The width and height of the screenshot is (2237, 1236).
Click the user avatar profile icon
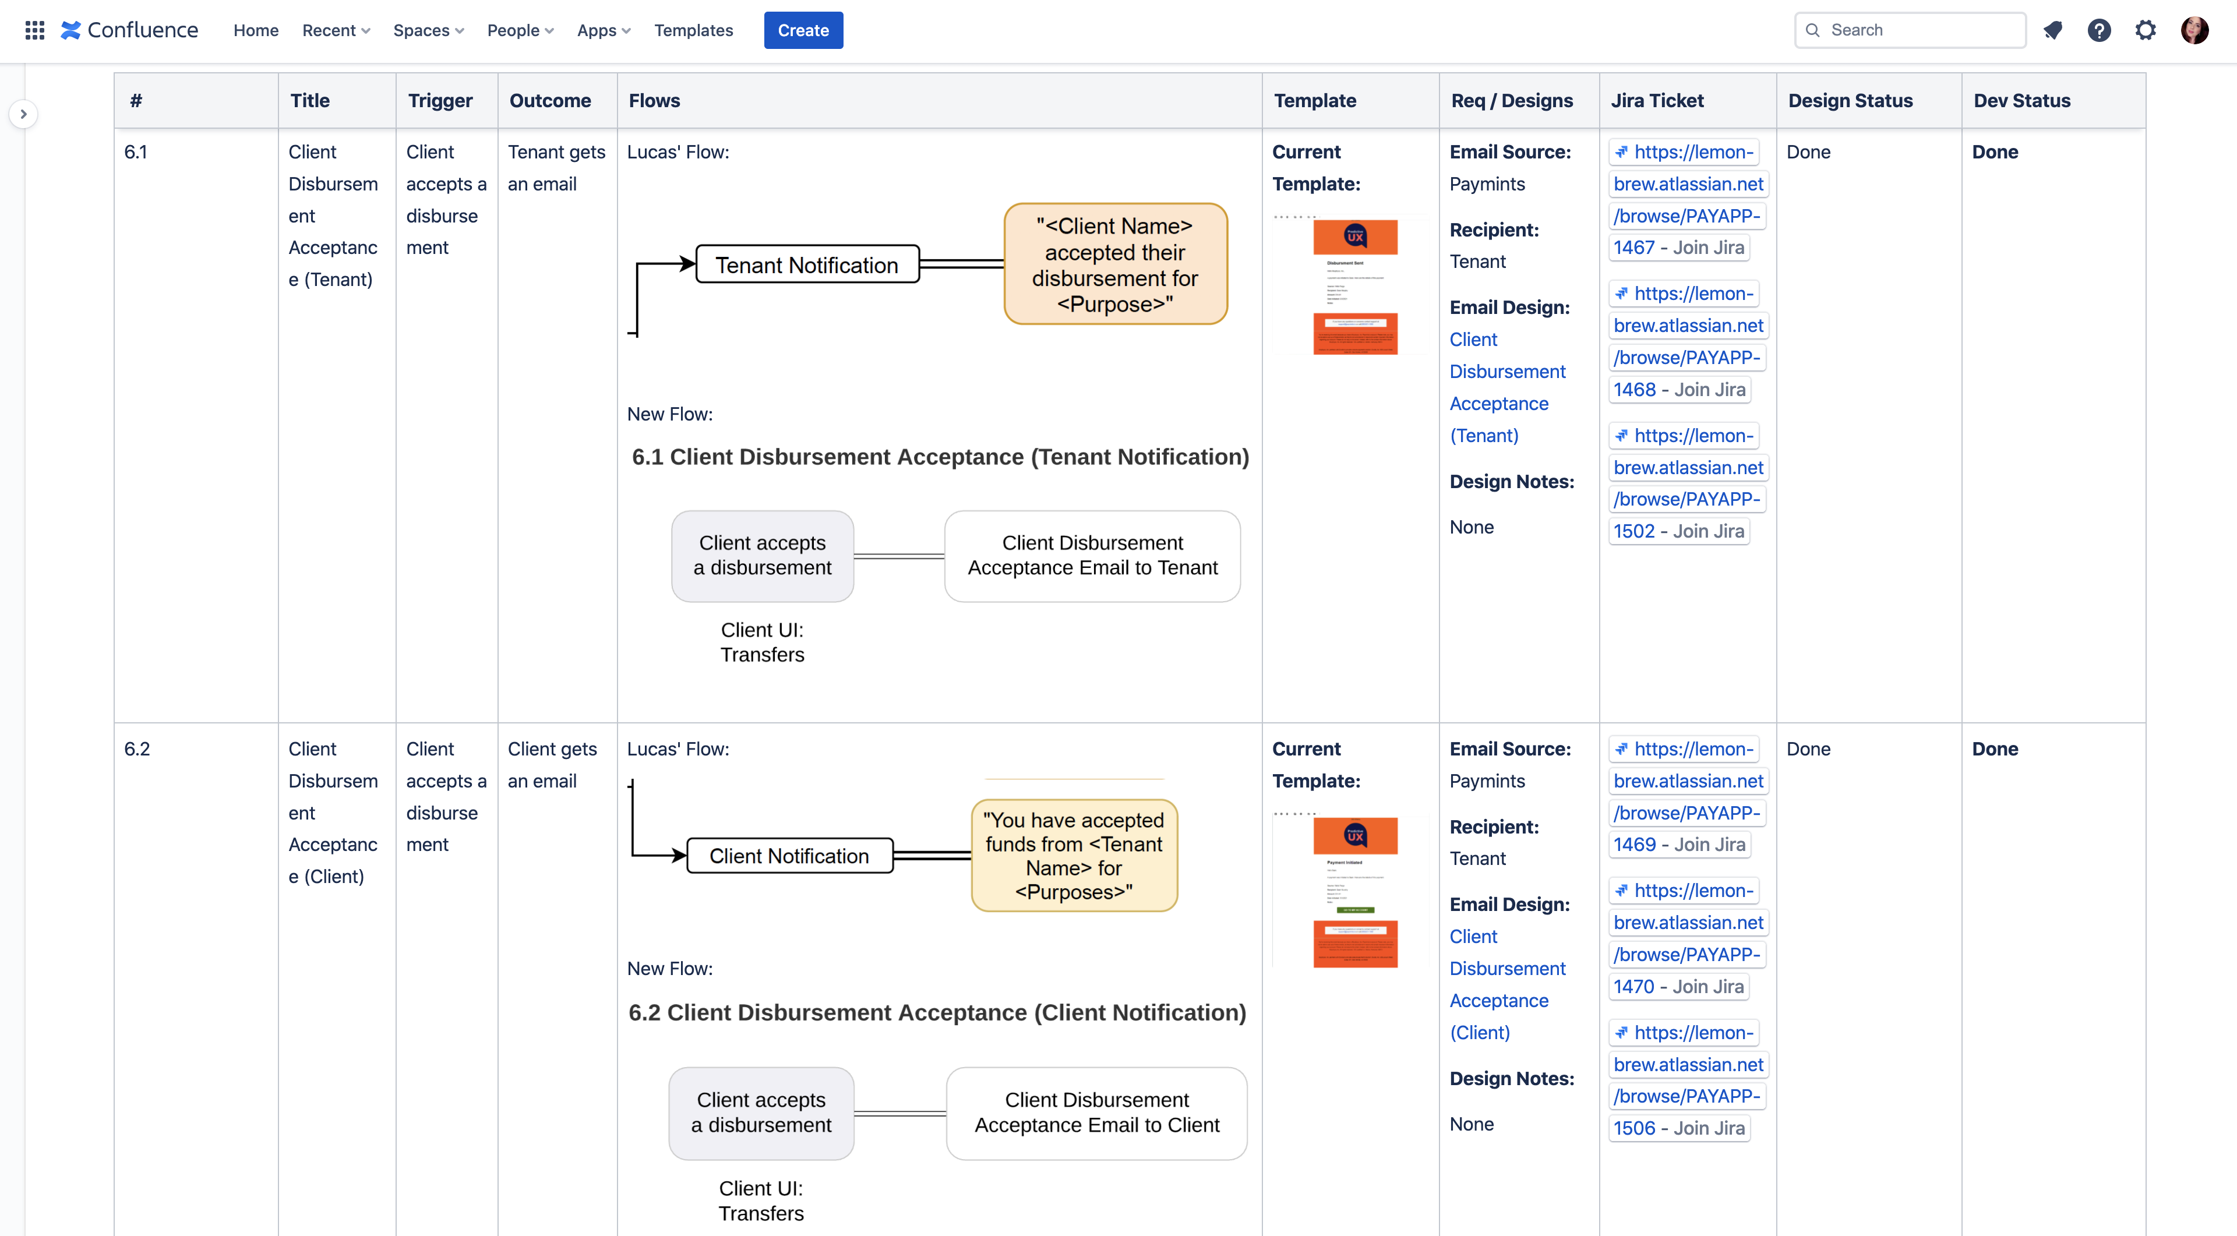click(x=2194, y=30)
